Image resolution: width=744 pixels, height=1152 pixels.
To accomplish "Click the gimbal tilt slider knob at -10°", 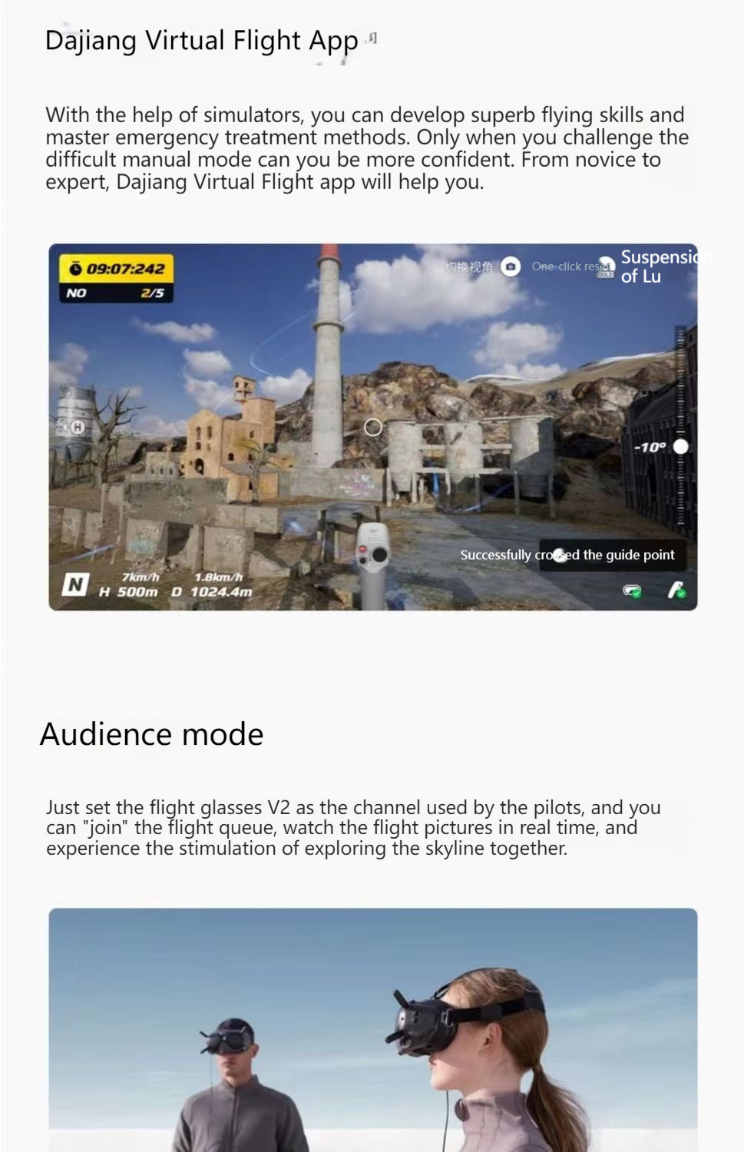I will [x=680, y=446].
